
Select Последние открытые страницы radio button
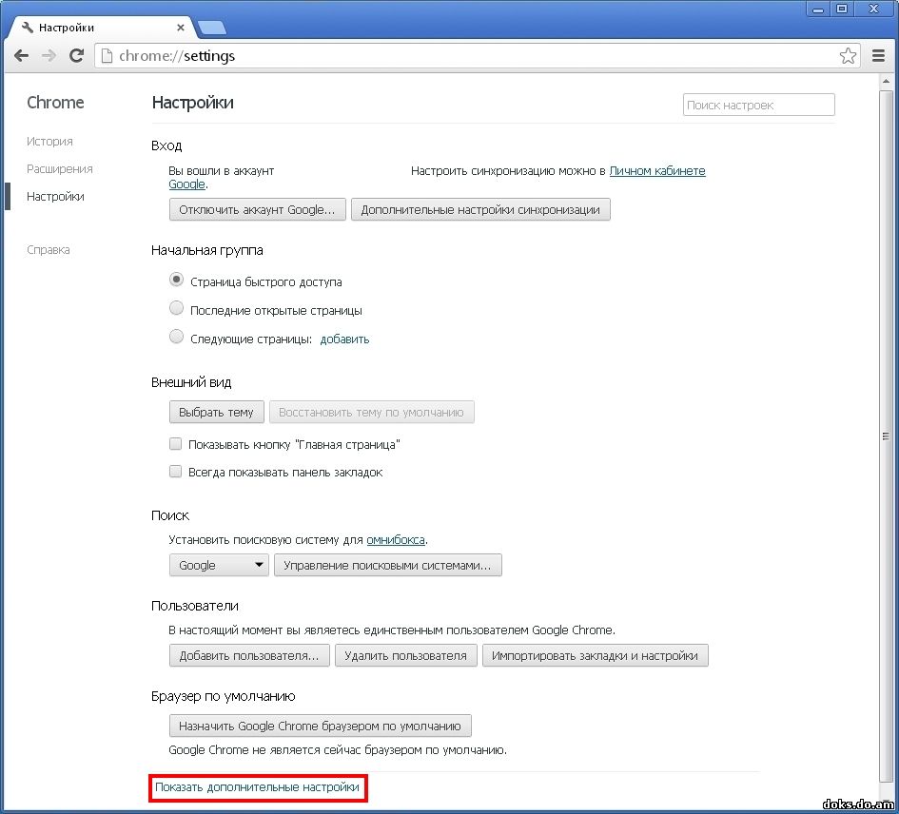tap(177, 308)
